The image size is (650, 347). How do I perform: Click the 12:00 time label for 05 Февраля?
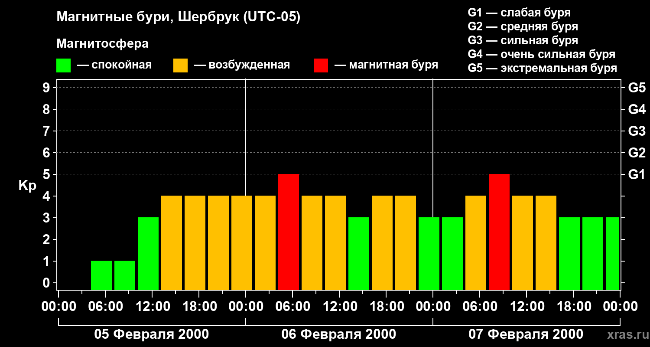click(152, 307)
